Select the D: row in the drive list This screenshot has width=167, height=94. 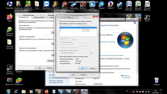click(x=78, y=29)
